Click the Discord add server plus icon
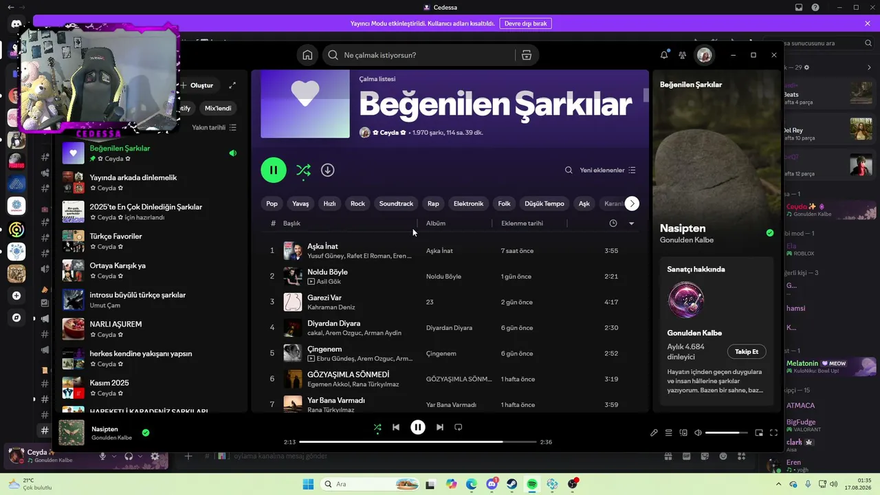This screenshot has height=495, width=880. (16, 296)
